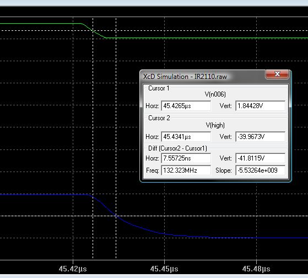Select Cursor 1 Vert field showing 1.84428V
The height and width of the screenshot is (278, 308).
260,106
